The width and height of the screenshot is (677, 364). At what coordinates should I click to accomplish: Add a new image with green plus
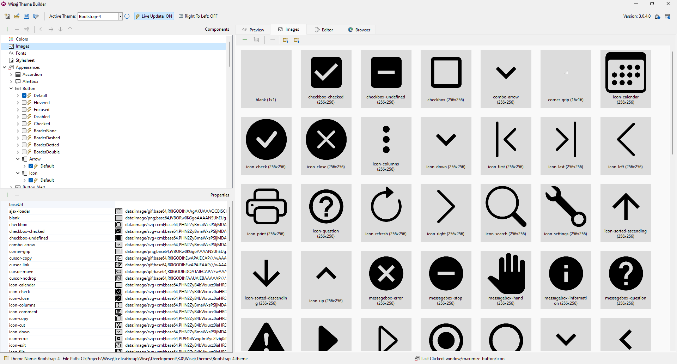click(x=245, y=40)
